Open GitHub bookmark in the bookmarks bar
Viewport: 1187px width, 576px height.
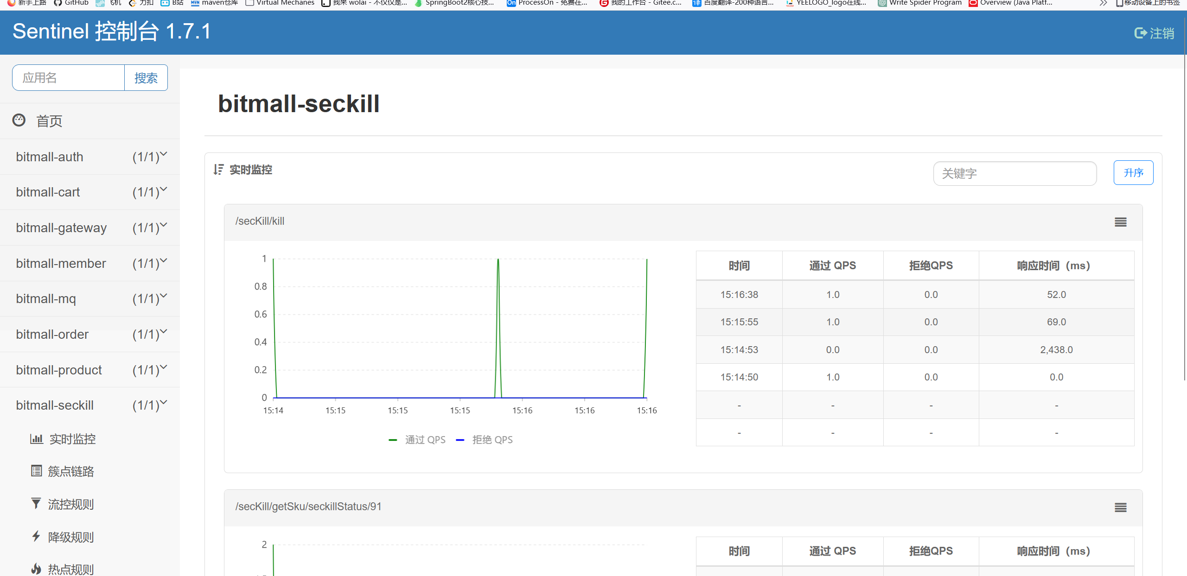(x=71, y=3)
